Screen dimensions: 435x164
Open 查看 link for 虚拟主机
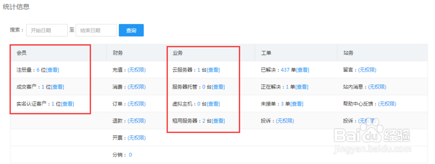click(x=213, y=104)
